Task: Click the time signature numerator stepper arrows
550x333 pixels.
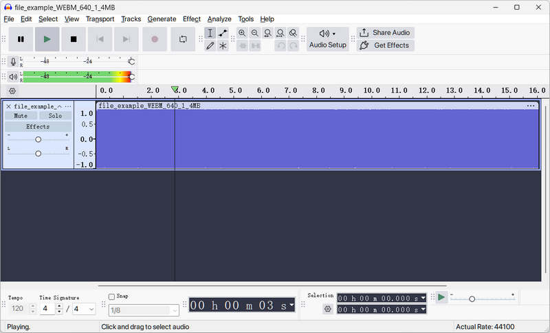Action: click(59, 308)
